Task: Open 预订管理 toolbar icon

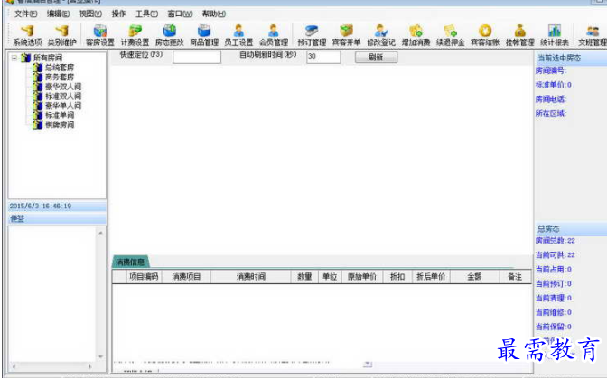Action: 312,35
